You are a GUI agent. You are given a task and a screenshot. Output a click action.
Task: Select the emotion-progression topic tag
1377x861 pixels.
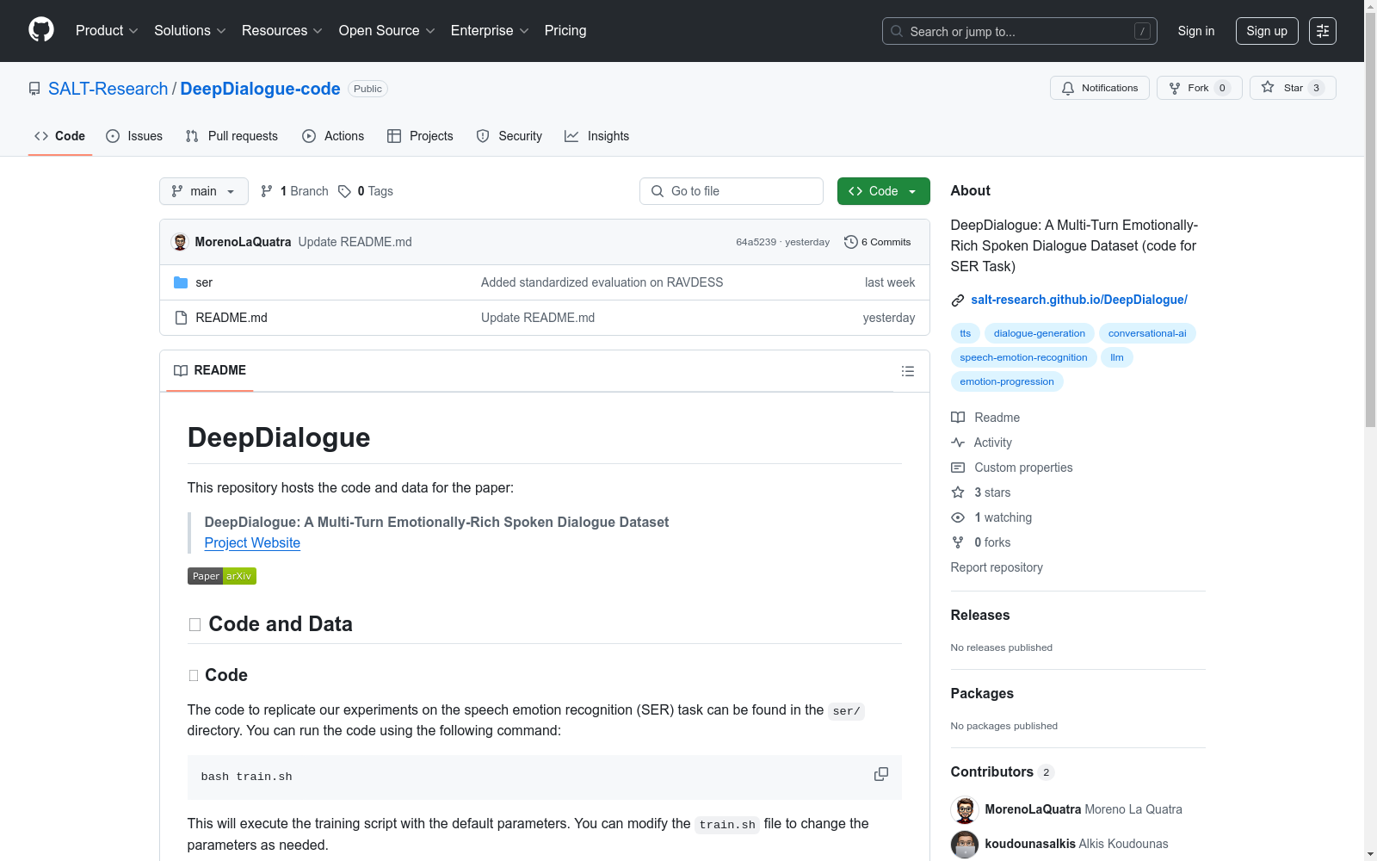(1007, 381)
